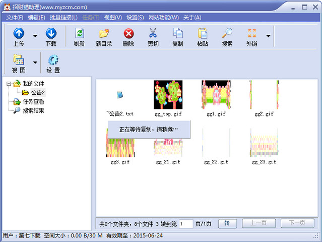Click the page number input field
Image resolution: width=322 pixels, height=242 pixels.
pyautogui.click(x=186, y=223)
